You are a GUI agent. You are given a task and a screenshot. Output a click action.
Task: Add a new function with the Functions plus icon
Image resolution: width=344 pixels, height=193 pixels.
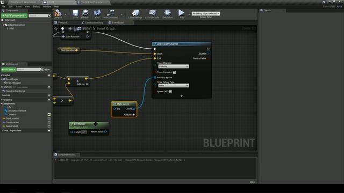49,87
